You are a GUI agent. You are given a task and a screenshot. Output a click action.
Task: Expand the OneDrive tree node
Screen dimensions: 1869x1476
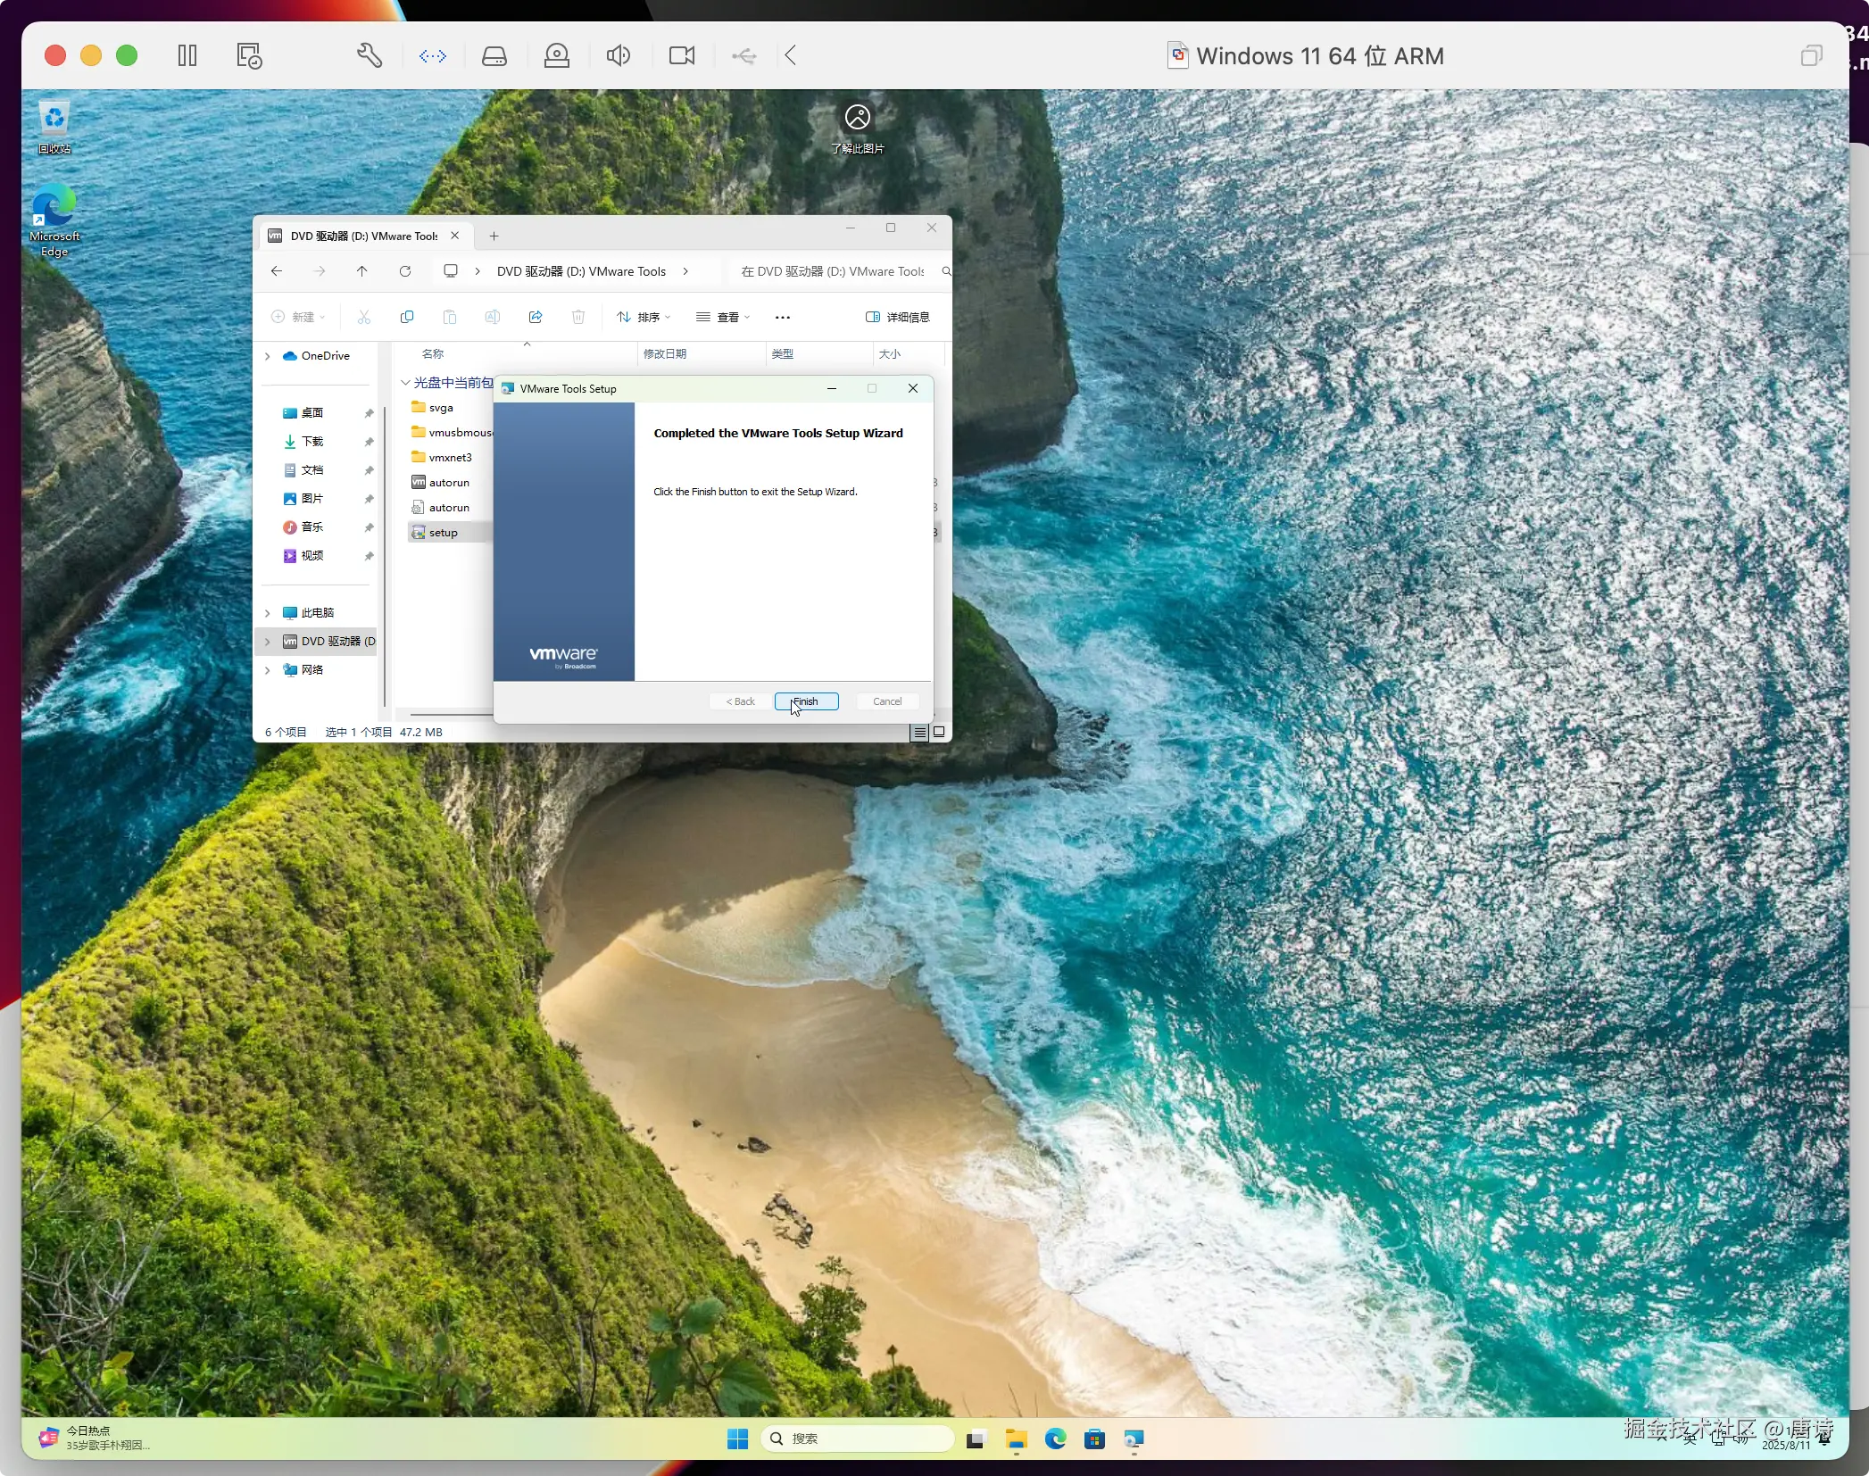click(267, 356)
